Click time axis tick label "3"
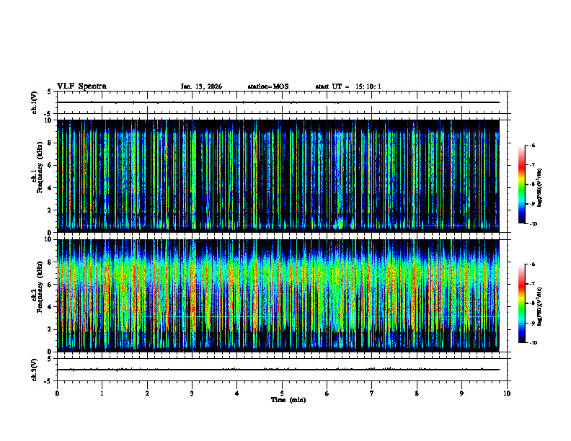The image size is (571, 441). pyautogui.click(x=192, y=393)
